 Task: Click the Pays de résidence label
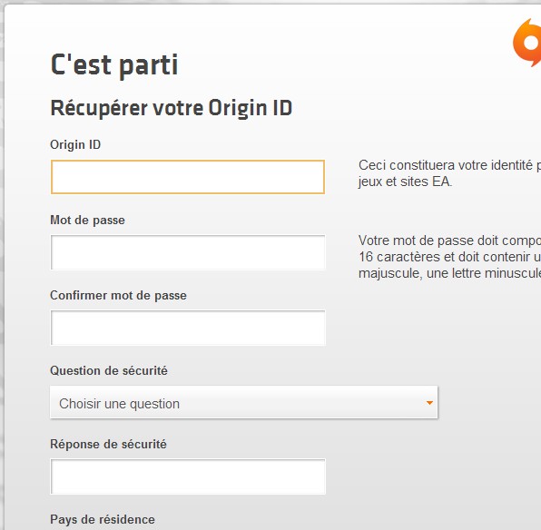[x=103, y=519]
